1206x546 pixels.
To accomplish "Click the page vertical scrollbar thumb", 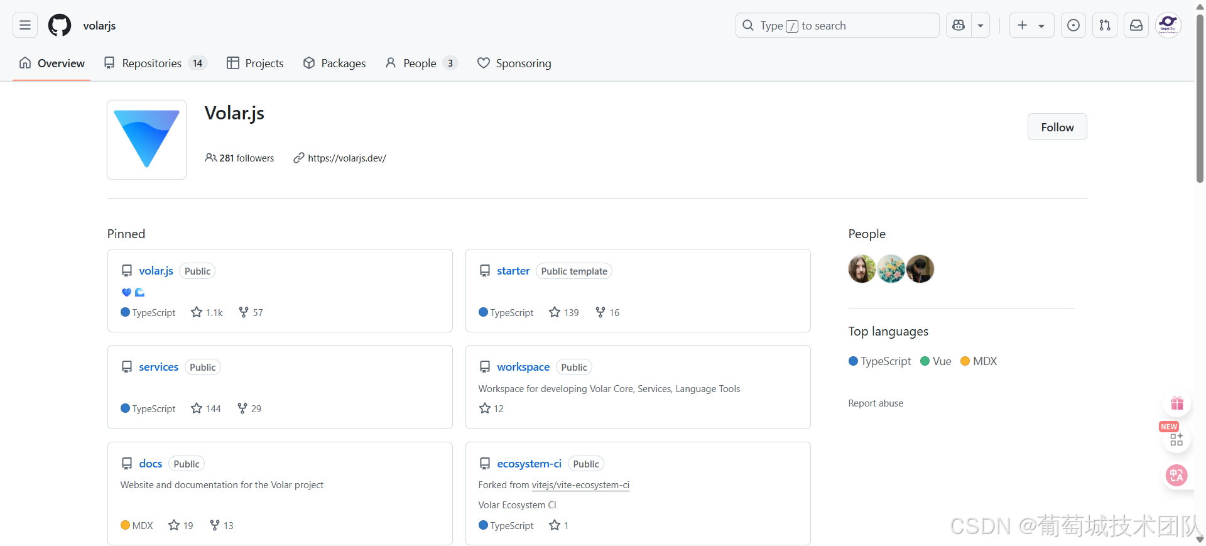I will pos(1200,98).
